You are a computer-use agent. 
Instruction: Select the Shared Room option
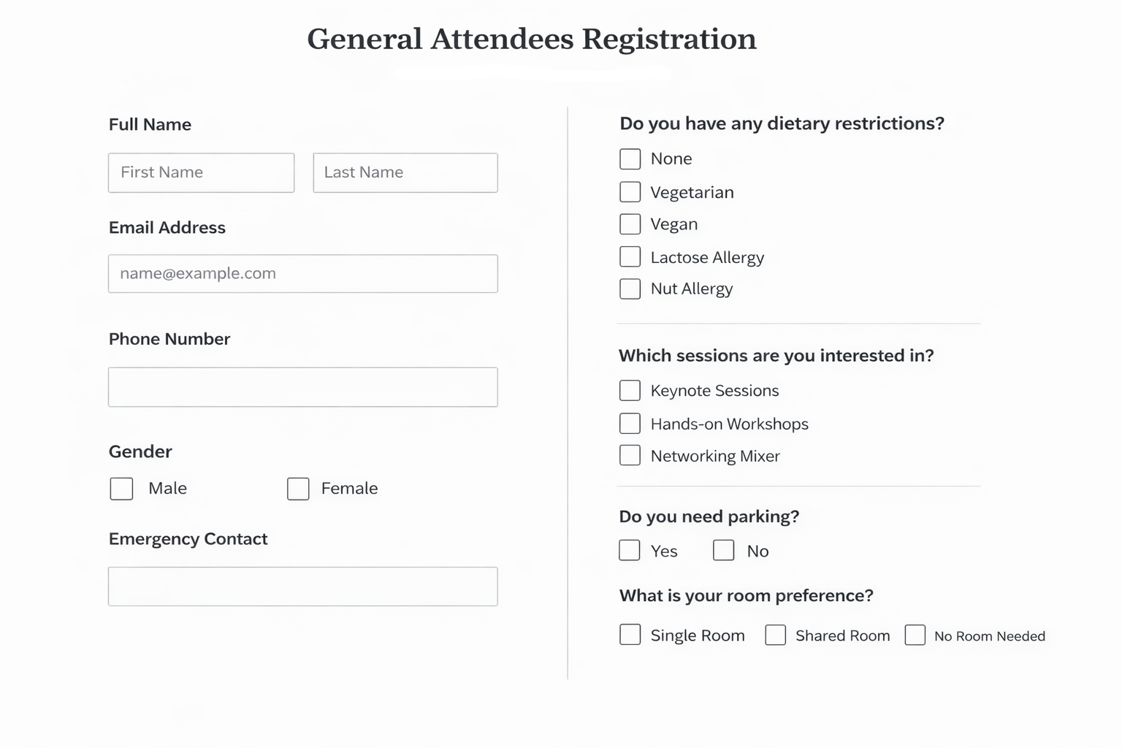pos(776,635)
